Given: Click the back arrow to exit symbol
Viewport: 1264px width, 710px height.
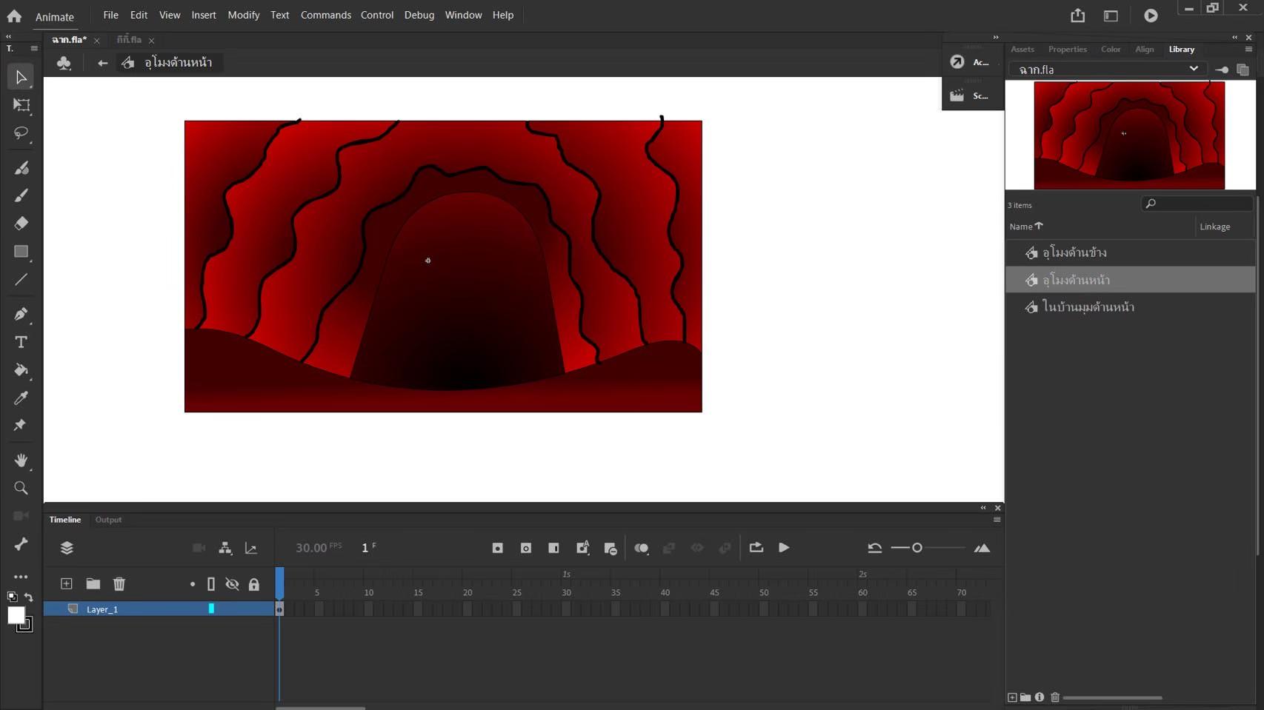Looking at the screenshot, I should [x=102, y=63].
